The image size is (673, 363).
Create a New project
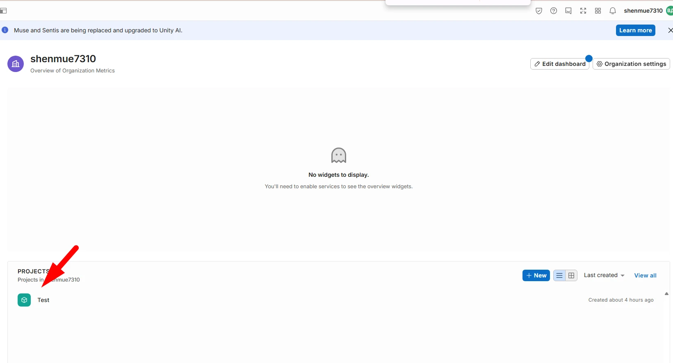pyautogui.click(x=536, y=275)
